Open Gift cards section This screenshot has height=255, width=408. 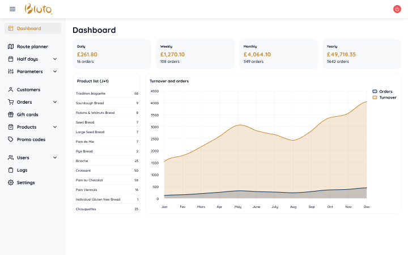(x=33, y=114)
